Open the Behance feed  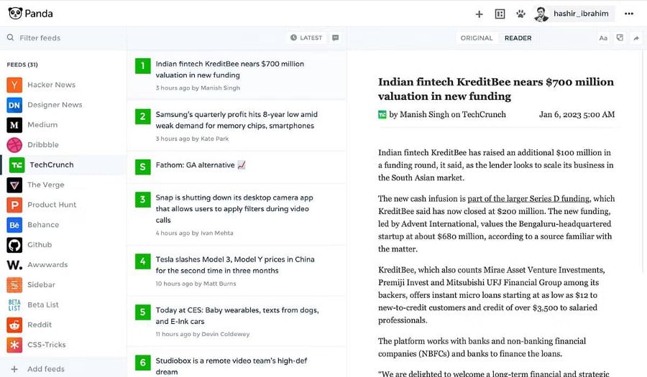pyautogui.click(x=63, y=225)
